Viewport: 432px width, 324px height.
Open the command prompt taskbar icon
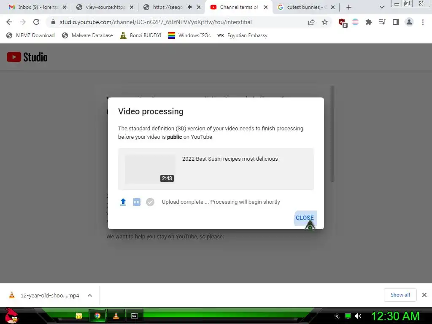tap(135, 316)
